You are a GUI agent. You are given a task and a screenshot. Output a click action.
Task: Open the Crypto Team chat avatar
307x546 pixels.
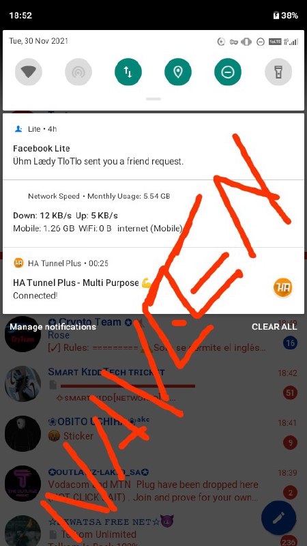click(x=23, y=334)
